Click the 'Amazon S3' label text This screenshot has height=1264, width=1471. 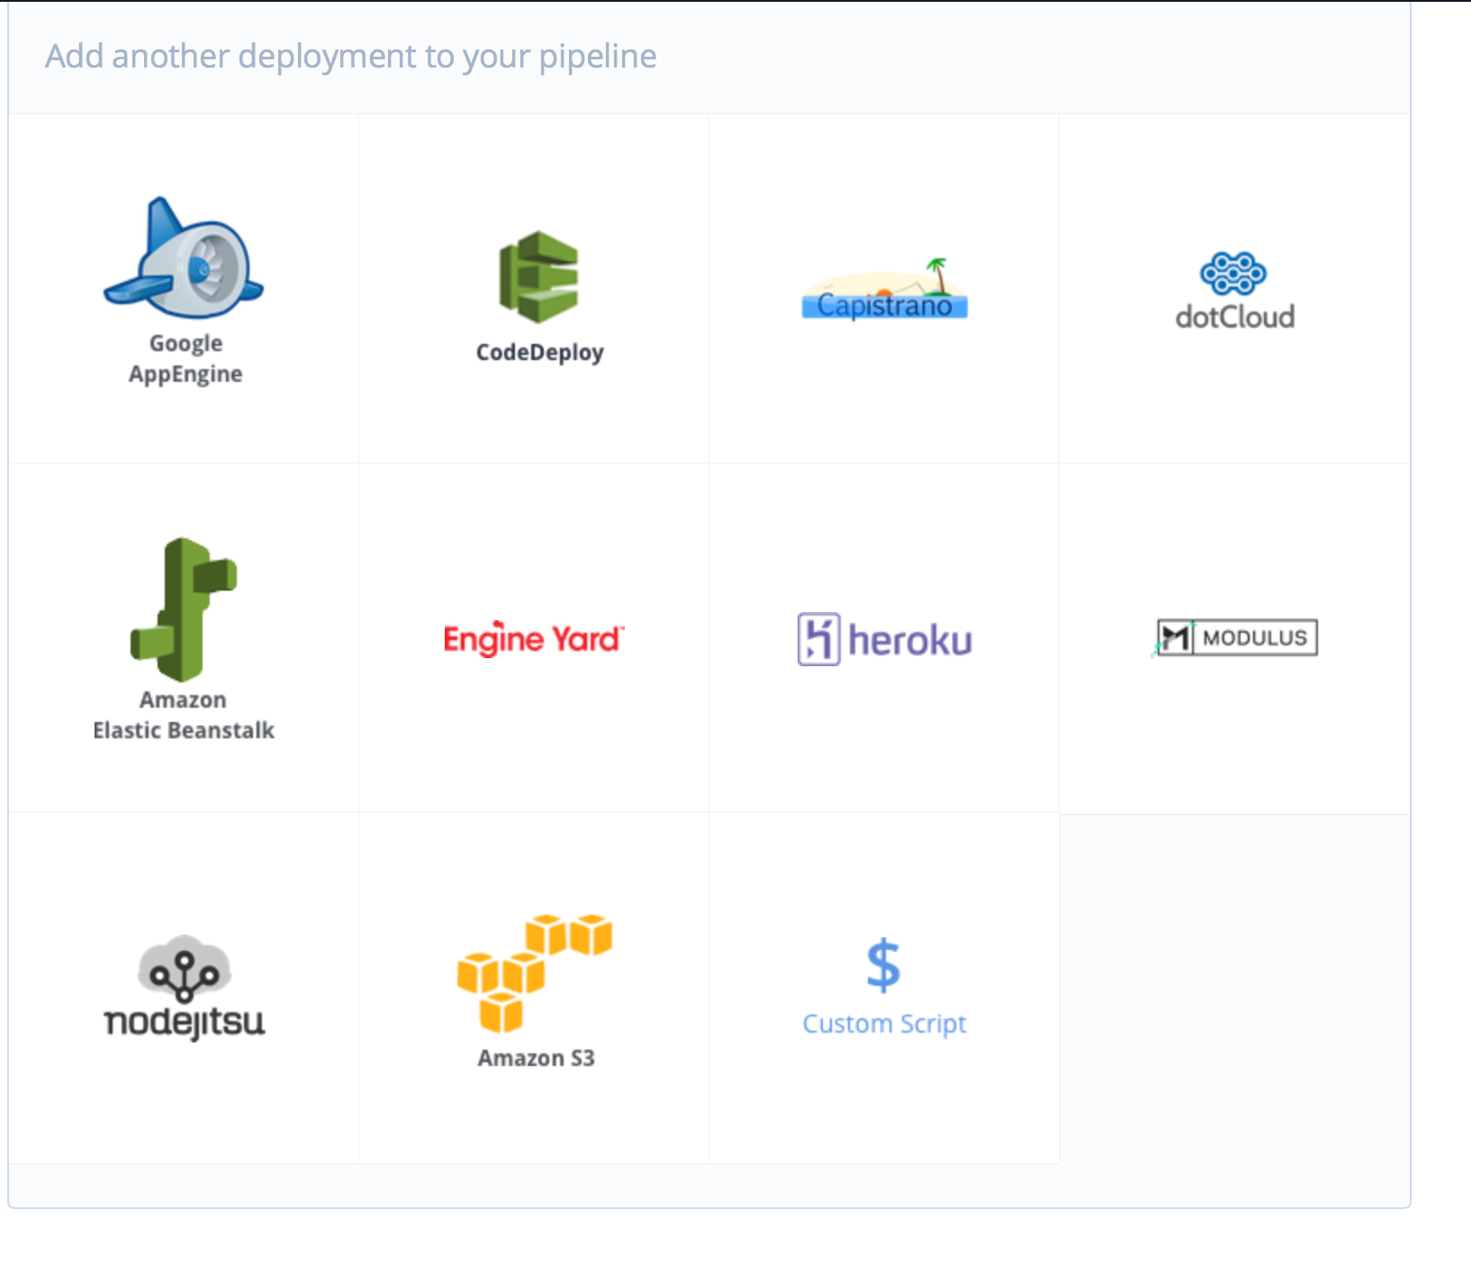tap(536, 1058)
